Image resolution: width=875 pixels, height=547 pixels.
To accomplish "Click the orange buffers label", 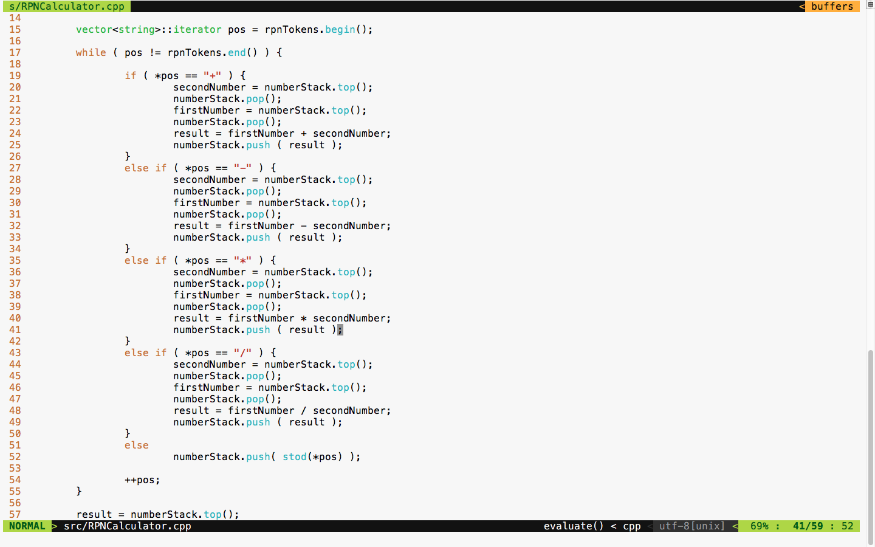I will click(x=832, y=6).
